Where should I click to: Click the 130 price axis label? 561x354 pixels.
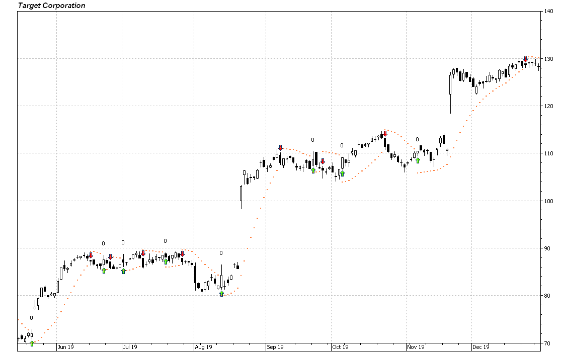point(548,59)
